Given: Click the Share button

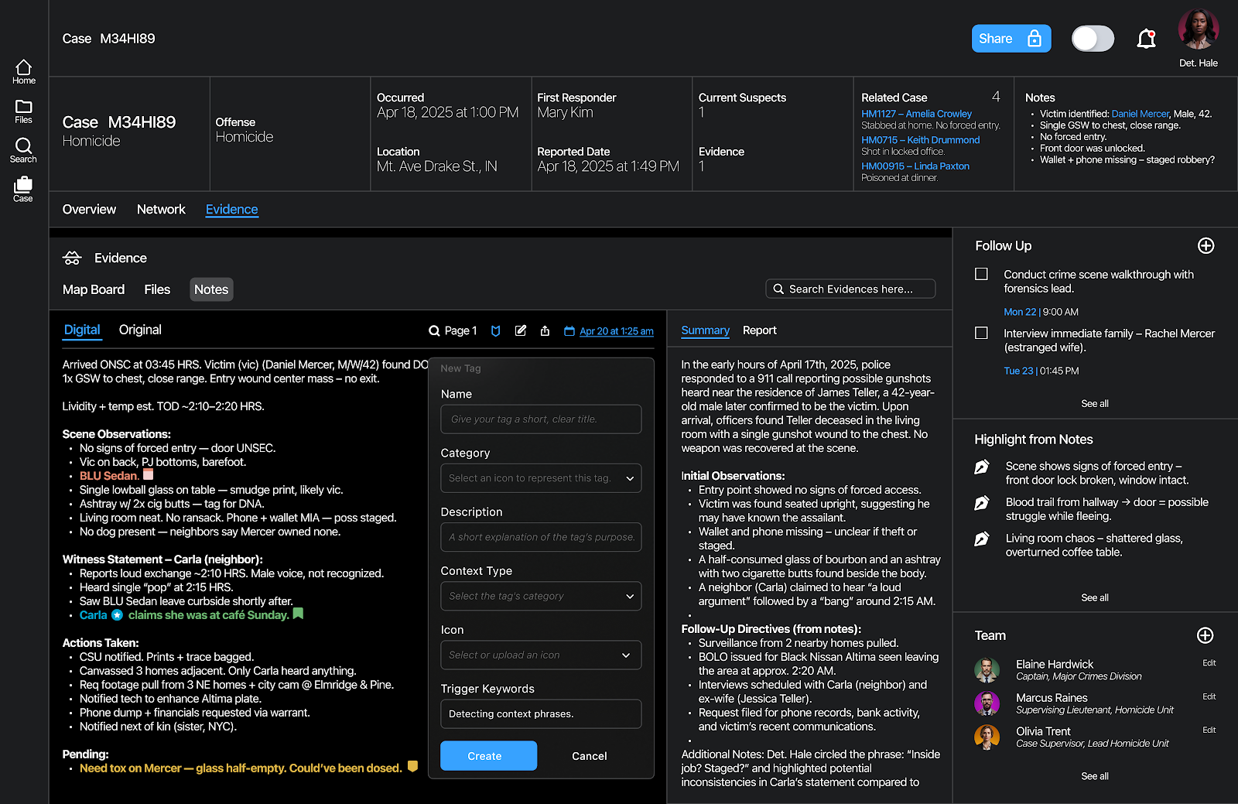Looking at the screenshot, I should point(1011,39).
